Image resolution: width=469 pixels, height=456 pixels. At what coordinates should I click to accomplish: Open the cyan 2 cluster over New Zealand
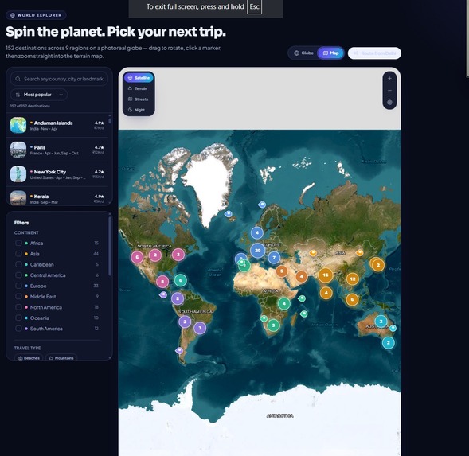coord(389,343)
